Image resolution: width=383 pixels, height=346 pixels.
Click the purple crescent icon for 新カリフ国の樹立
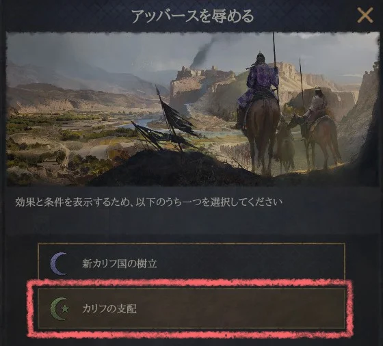(59, 264)
